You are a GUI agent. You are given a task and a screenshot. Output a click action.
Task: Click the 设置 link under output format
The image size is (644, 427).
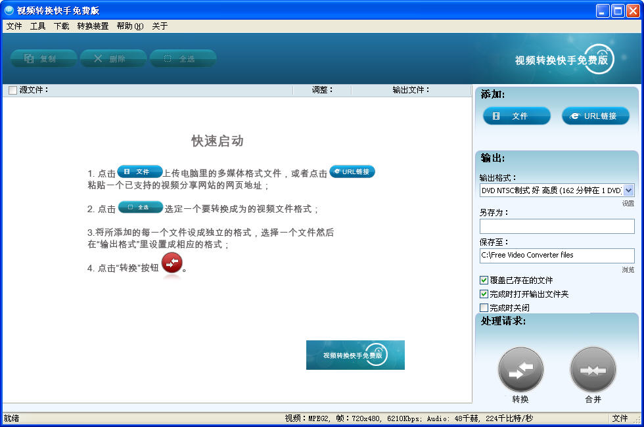[628, 203]
